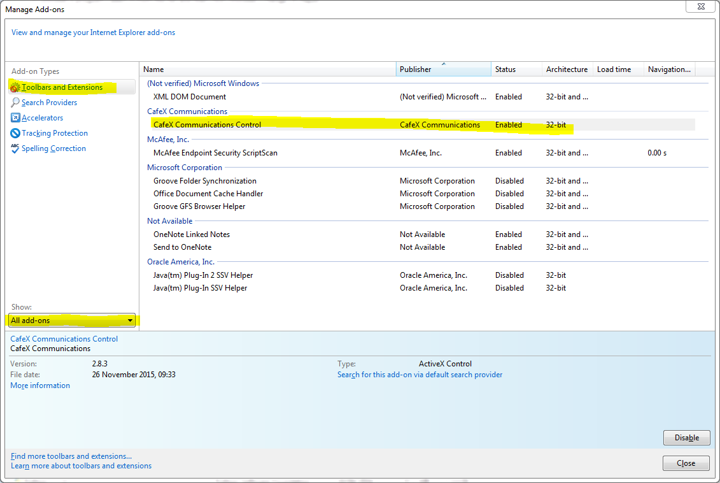Select the Java(tm) Plug-In SSV Helper row

(423, 287)
